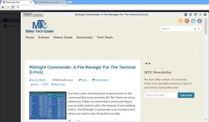Viewport: 209px width, 122px height.
Task: Click the browser Forward button
Action: pos(8,7)
